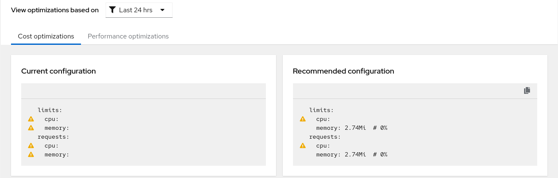The width and height of the screenshot is (558, 178).
Task: Click warning icon beside current limits memory
Action: [31, 128]
